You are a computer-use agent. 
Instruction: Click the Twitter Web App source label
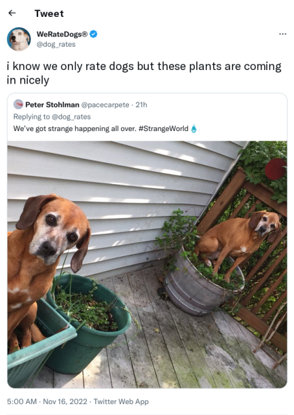[x=121, y=401]
